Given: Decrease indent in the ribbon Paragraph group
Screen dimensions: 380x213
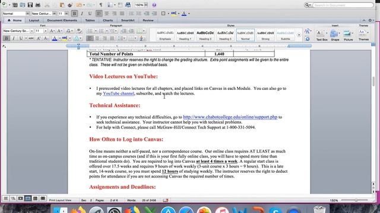Looking at the screenshot, I should tap(123, 31).
